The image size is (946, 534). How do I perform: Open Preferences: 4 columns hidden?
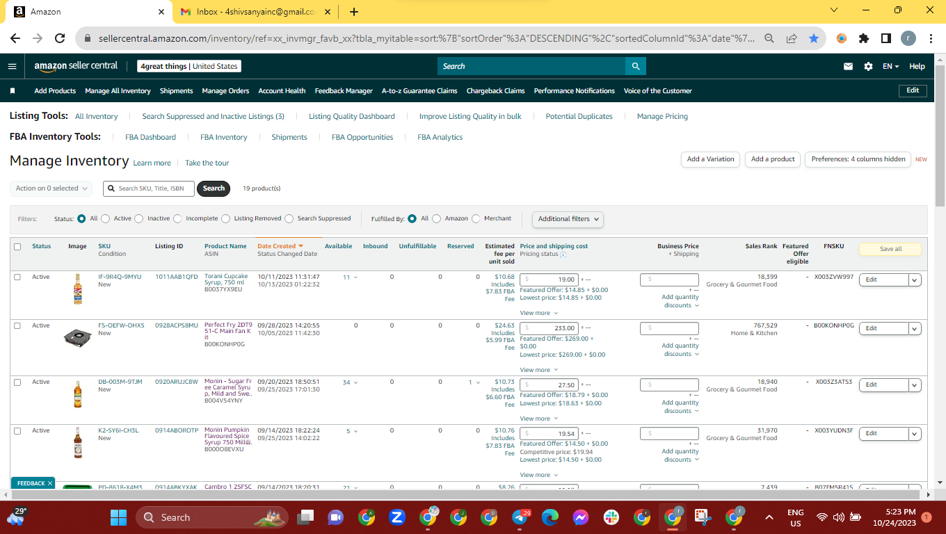[858, 159]
